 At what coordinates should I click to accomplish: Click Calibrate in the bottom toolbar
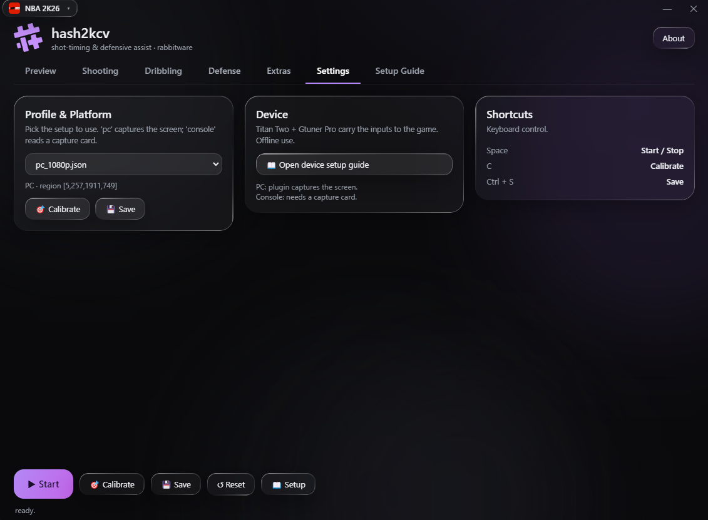[x=112, y=484]
